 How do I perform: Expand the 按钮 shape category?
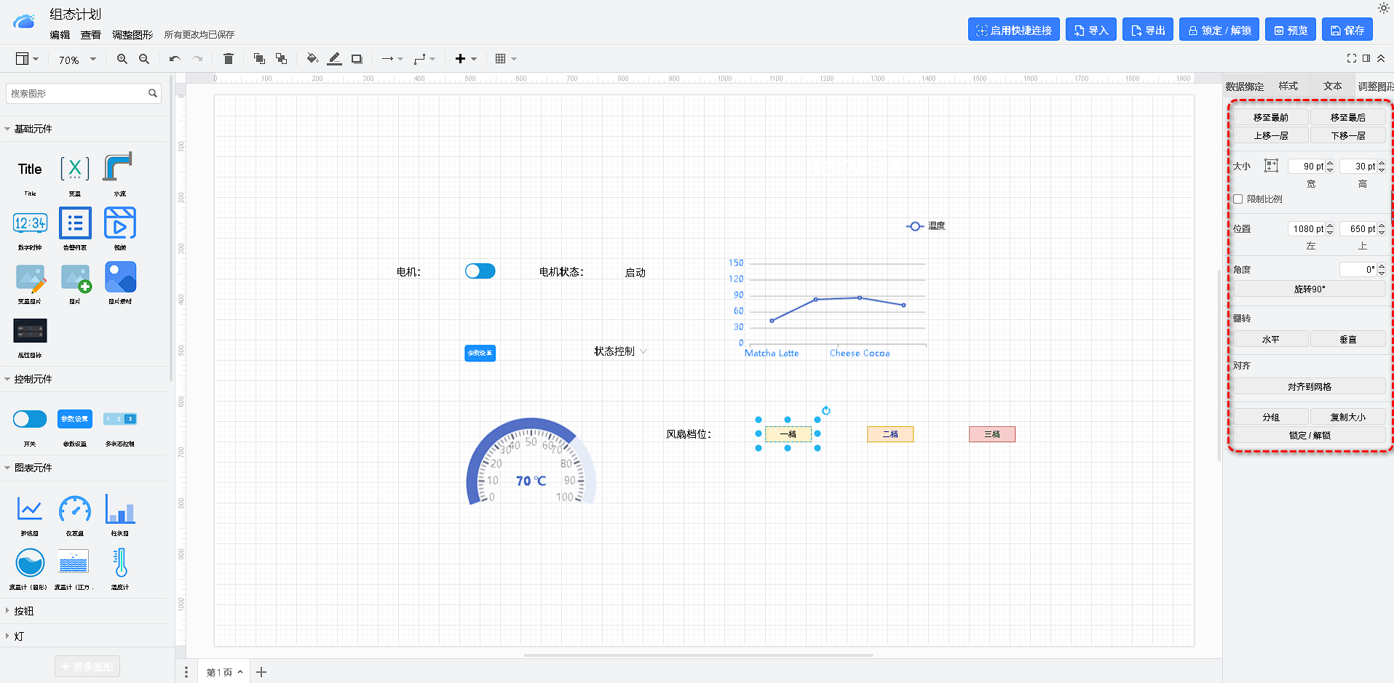23,611
